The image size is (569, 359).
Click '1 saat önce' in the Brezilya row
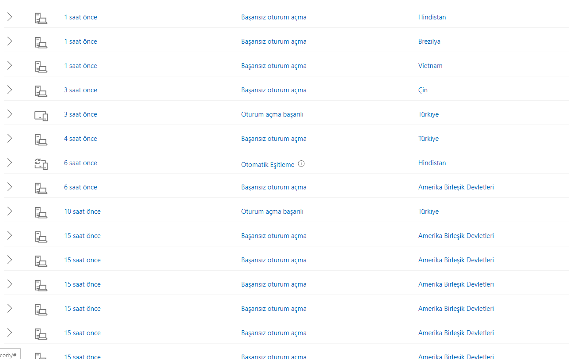(x=80, y=42)
